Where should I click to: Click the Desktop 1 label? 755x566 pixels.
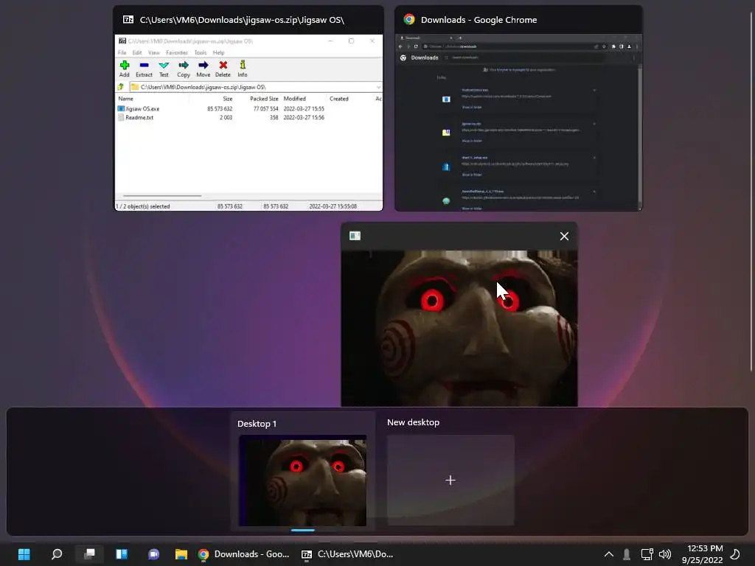pos(257,424)
